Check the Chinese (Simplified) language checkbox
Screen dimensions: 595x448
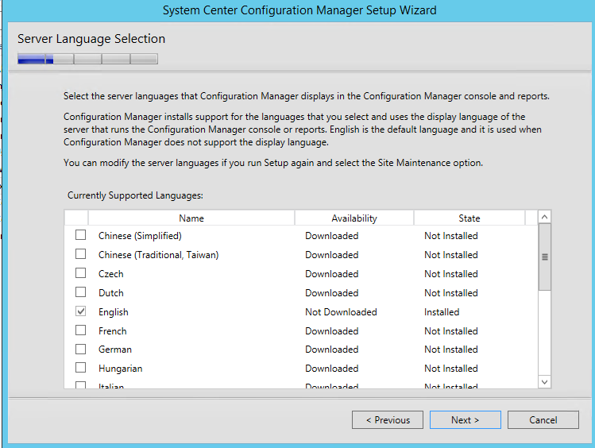(x=80, y=235)
